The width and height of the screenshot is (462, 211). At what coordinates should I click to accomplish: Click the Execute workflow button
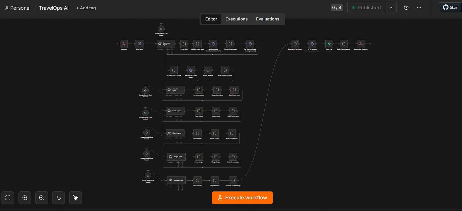coord(242,198)
